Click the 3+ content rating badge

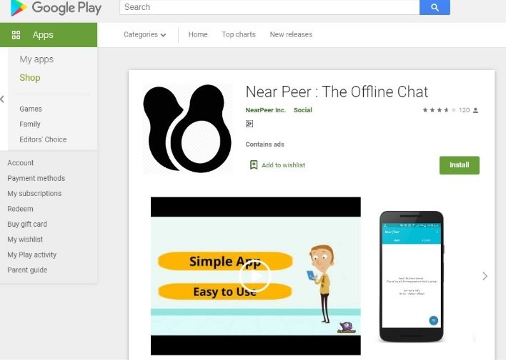pyautogui.click(x=249, y=124)
